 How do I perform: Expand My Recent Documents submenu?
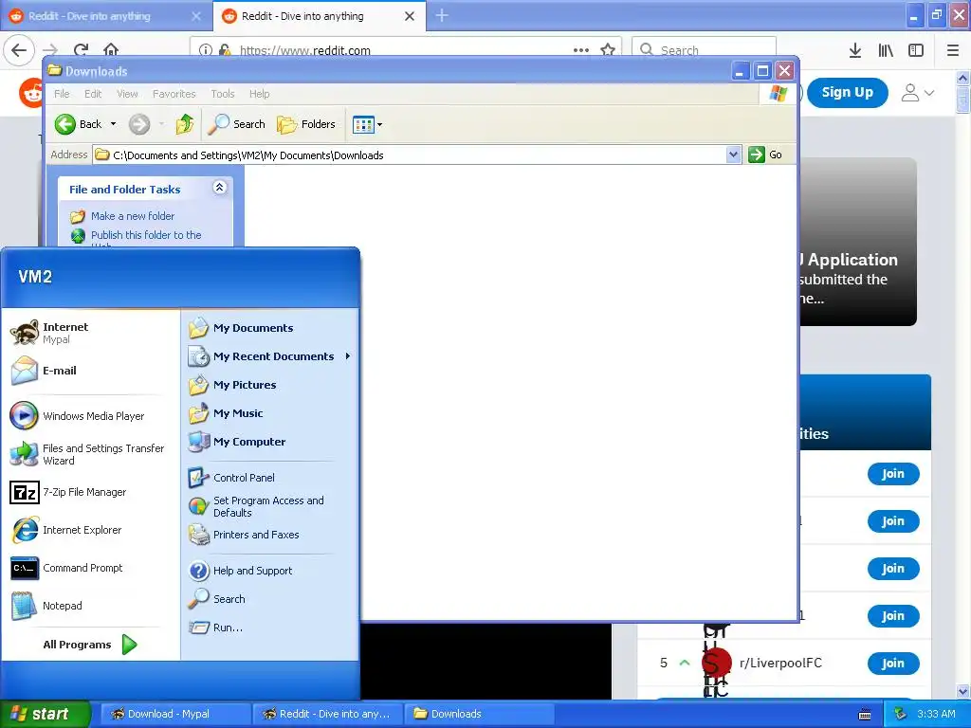[x=270, y=356]
